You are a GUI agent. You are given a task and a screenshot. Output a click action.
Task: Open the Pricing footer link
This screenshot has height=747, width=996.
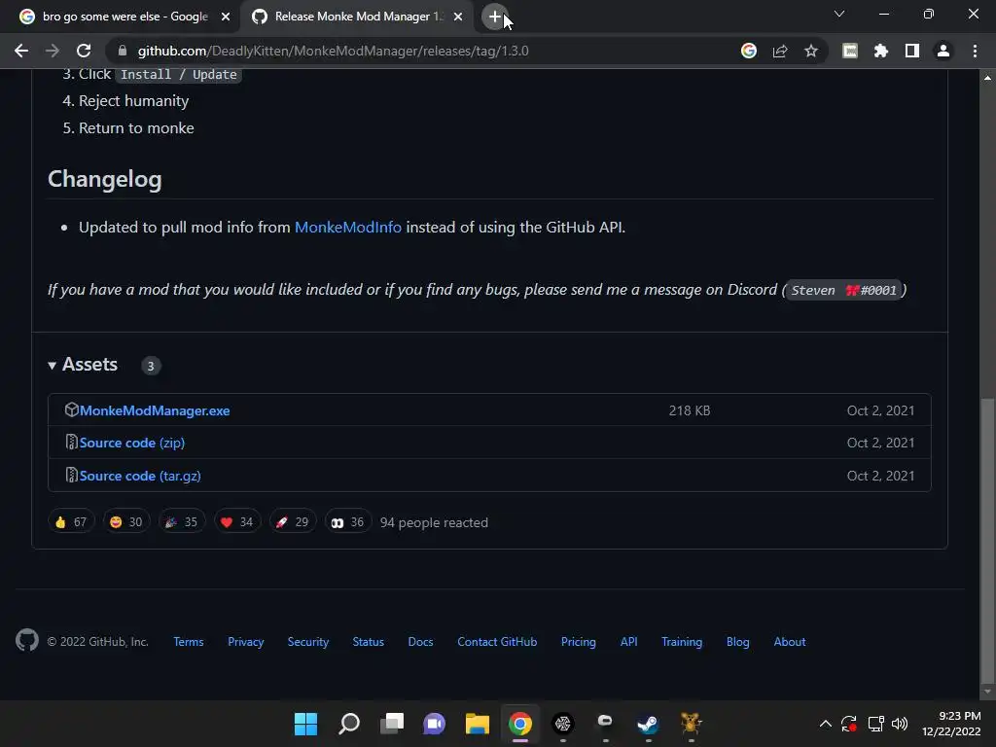(x=579, y=642)
